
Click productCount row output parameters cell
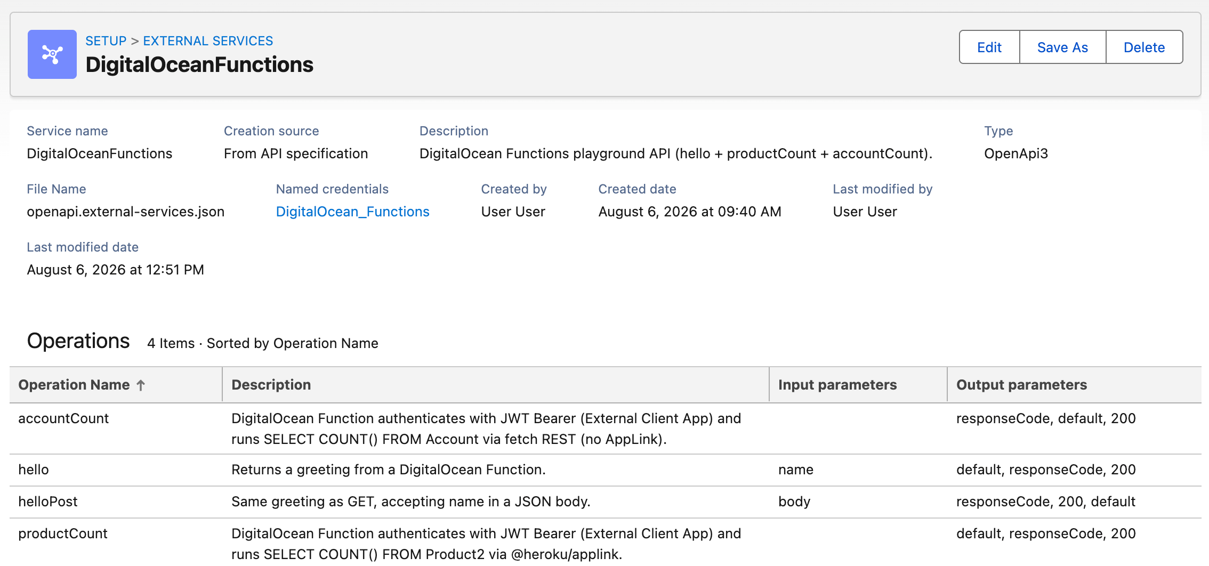(1046, 533)
